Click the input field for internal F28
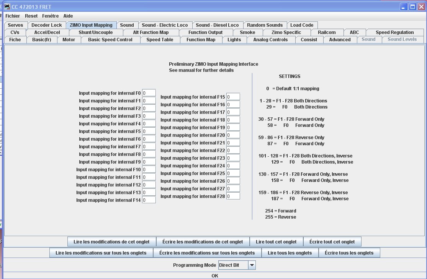The height and width of the screenshot is (279, 427). coord(233,196)
